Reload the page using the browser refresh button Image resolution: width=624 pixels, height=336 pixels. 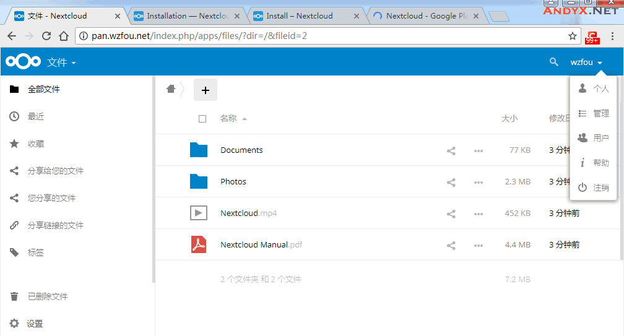46,36
